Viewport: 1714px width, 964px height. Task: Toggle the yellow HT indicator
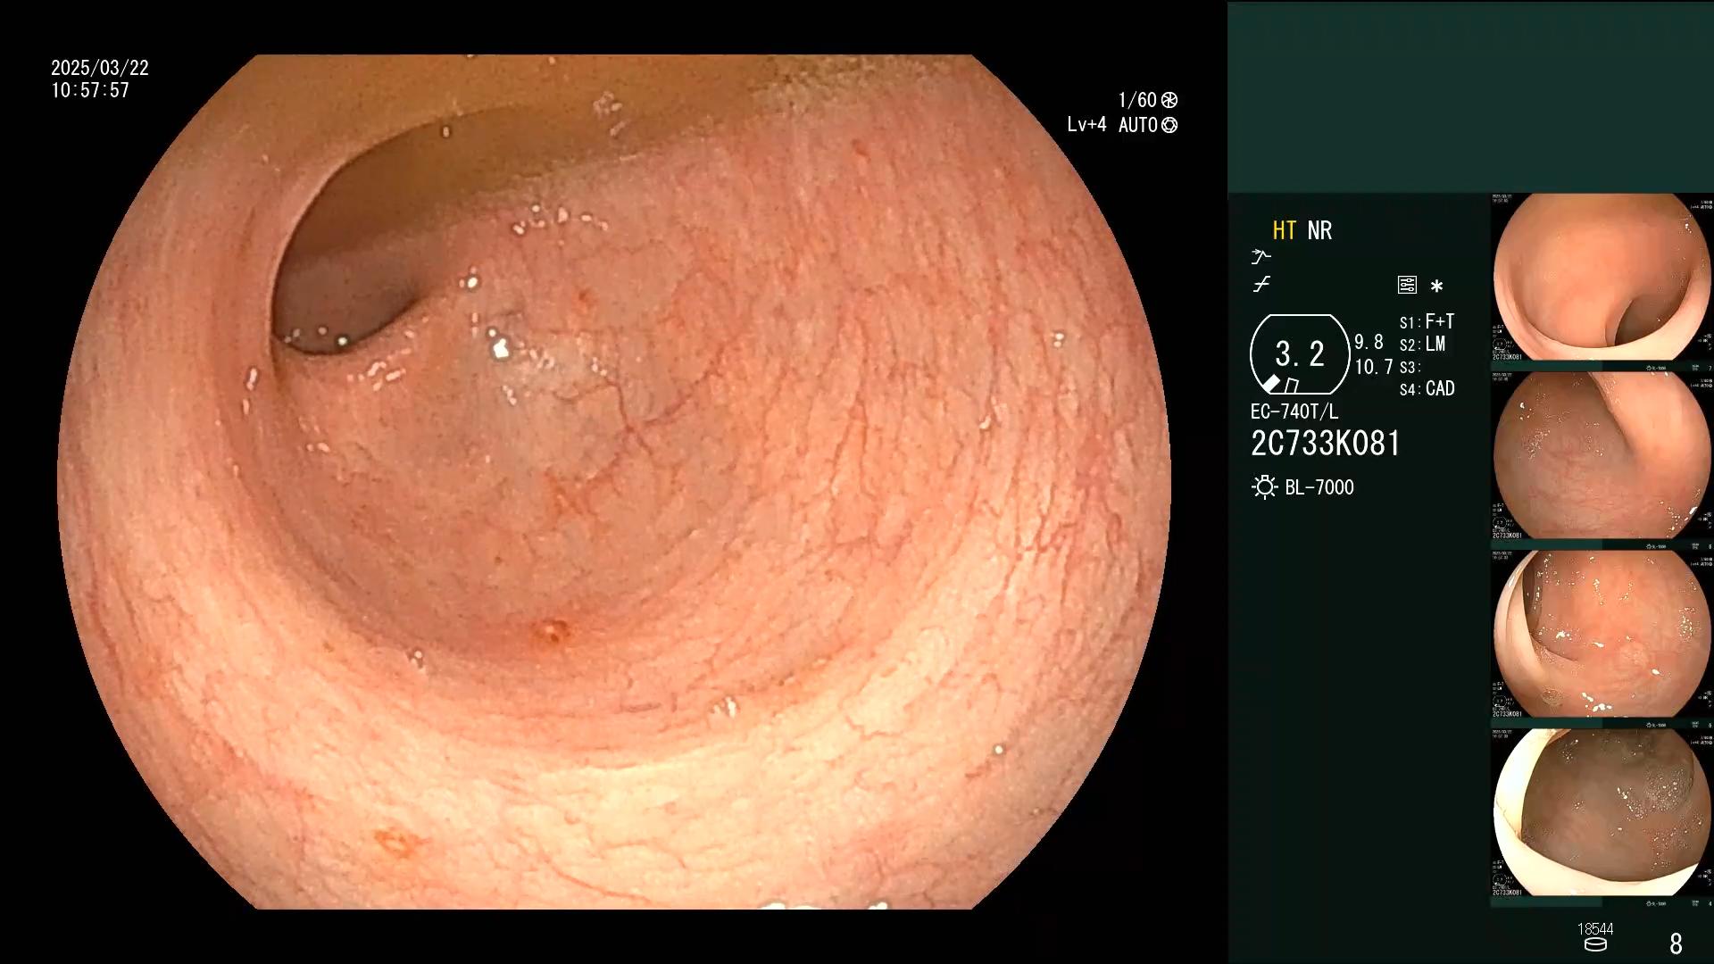click(1284, 230)
